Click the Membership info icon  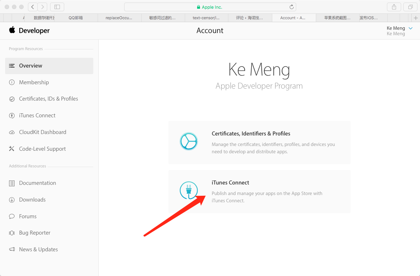point(12,82)
